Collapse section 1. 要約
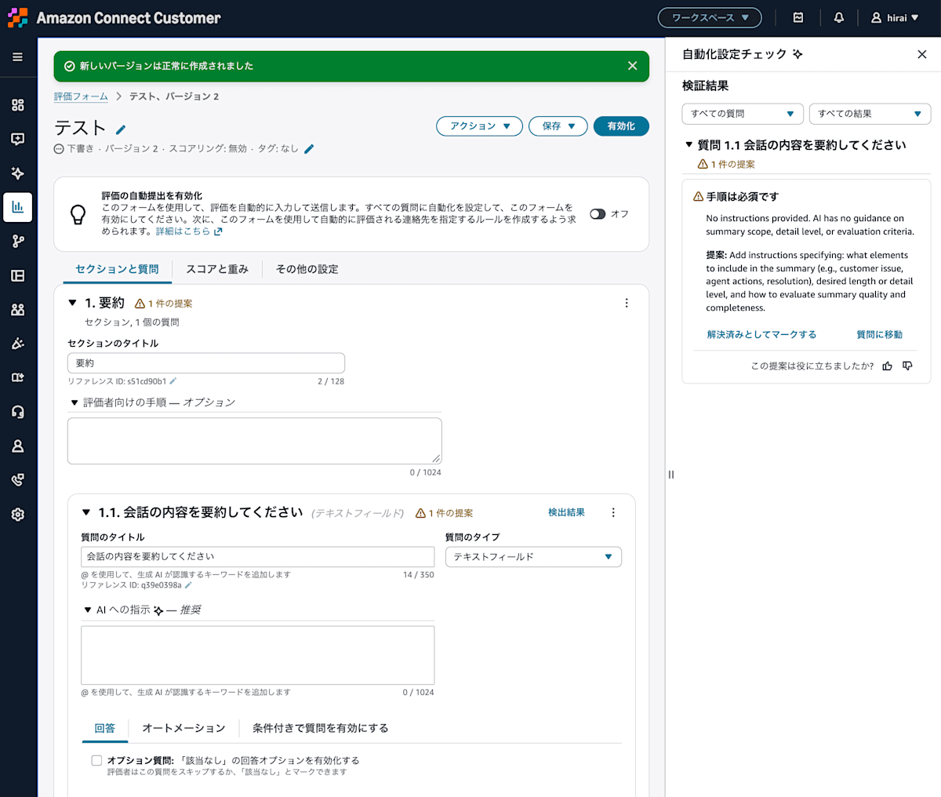 73,303
